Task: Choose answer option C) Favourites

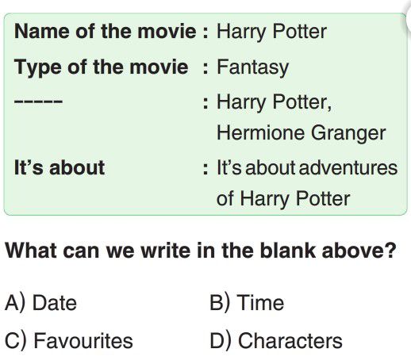Action: coord(69,340)
